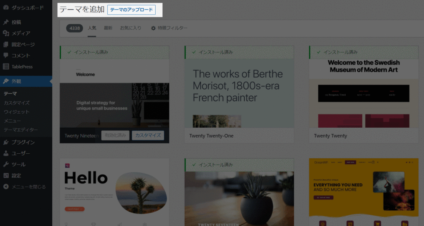Select Twenty Twenty theme thumbnail
Screen dimensions: 424x226
(364, 93)
